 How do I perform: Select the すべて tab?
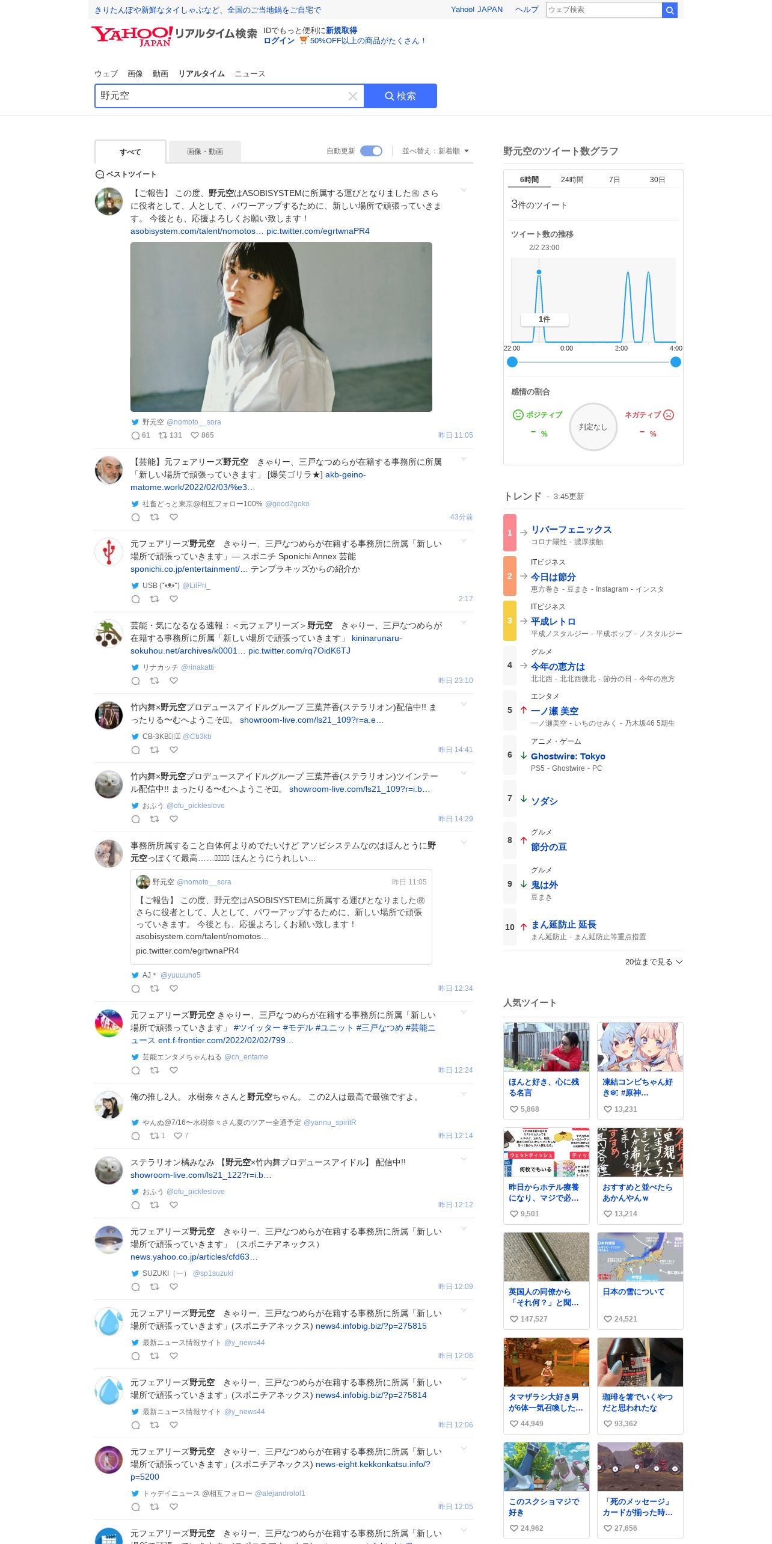pyautogui.click(x=130, y=152)
